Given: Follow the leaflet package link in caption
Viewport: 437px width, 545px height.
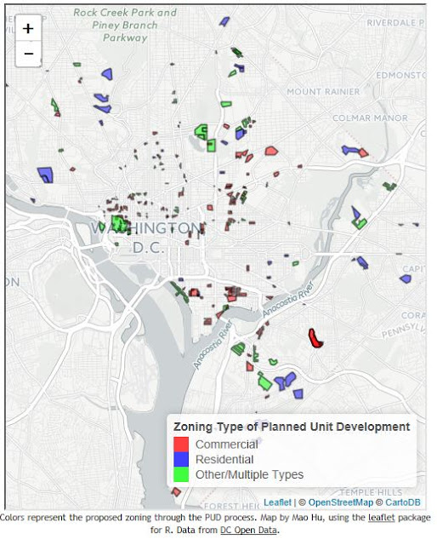Looking at the screenshot, I should click(381, 518).
